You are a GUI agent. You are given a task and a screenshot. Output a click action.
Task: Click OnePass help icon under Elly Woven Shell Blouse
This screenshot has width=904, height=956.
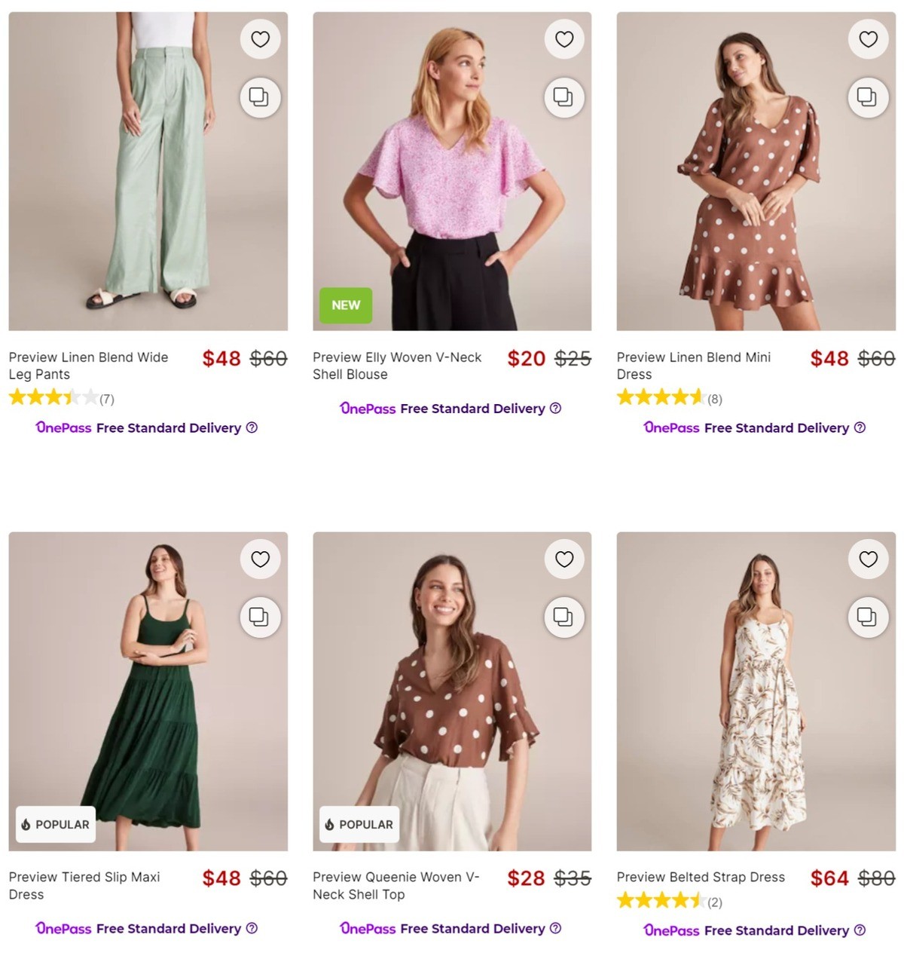555,408
